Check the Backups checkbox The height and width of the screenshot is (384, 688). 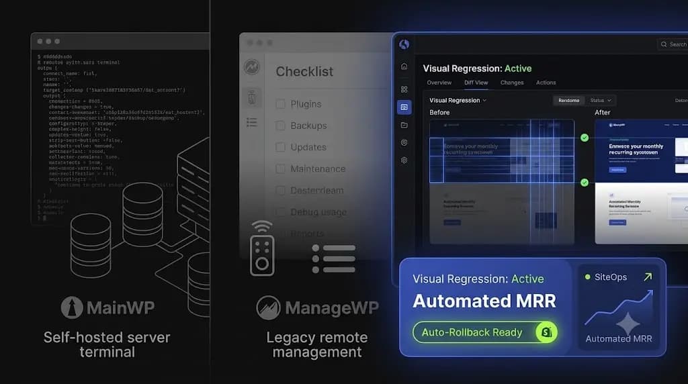tap(280, 126)
